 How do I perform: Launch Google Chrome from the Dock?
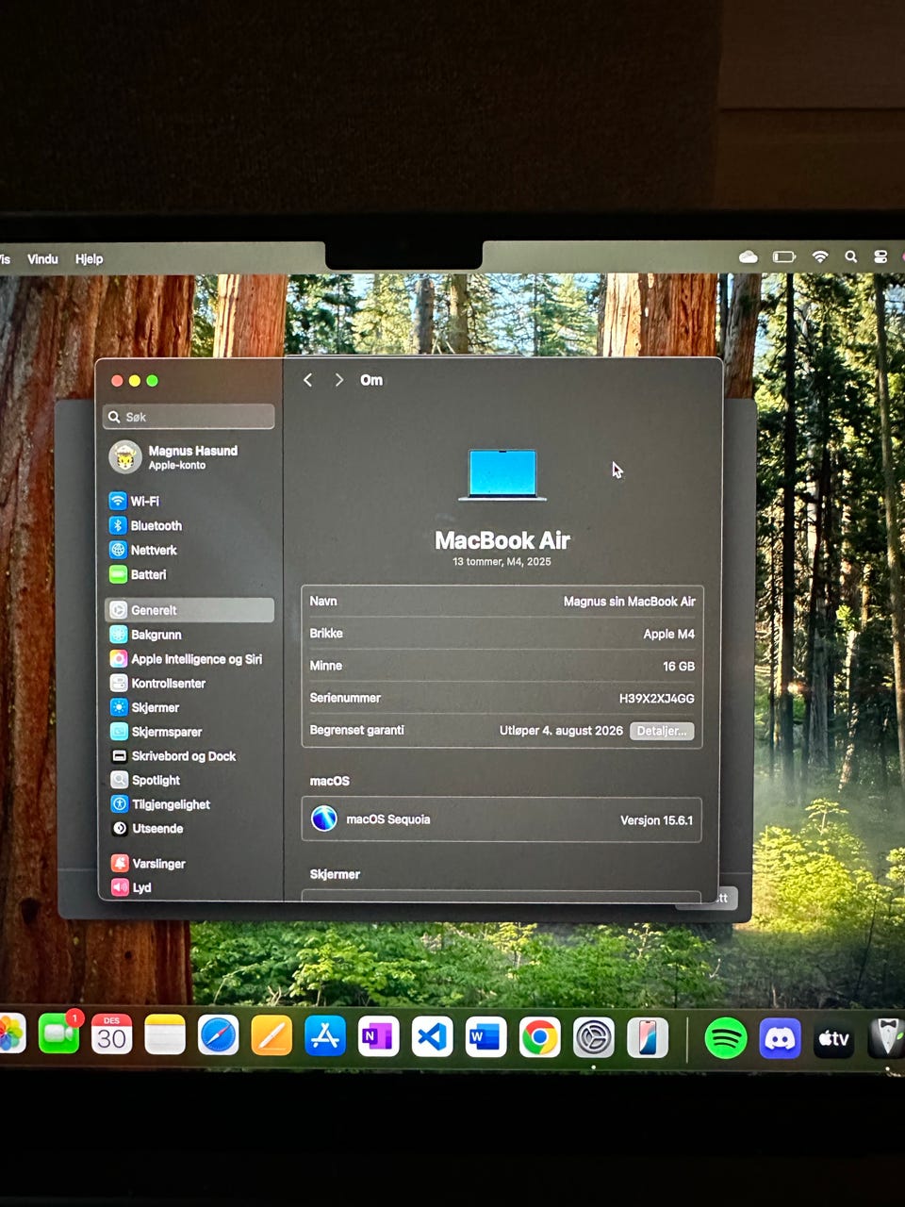click(x=539, y=1038)
